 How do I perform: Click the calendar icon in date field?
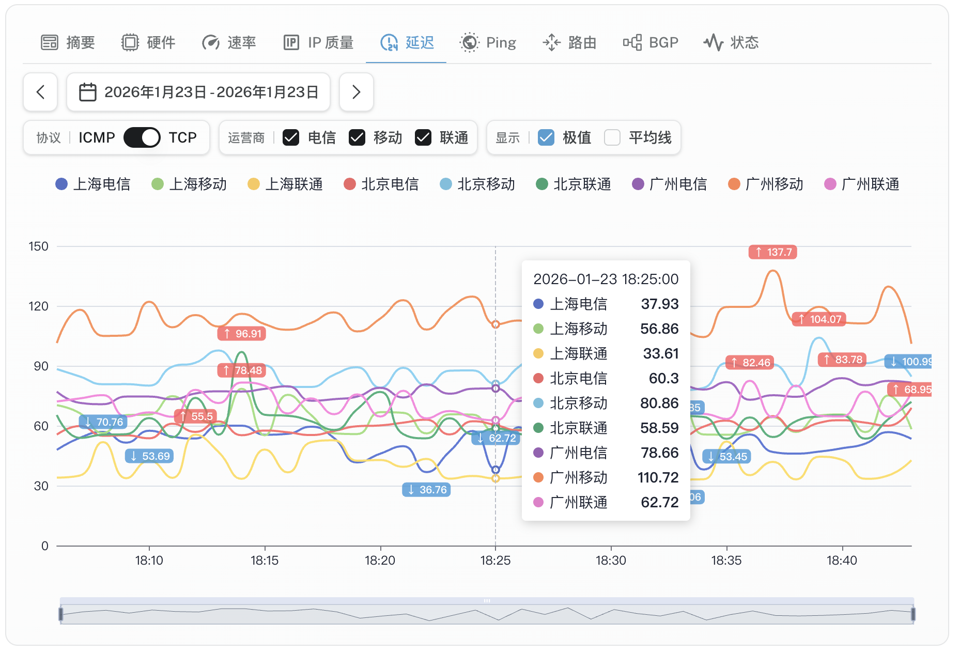pos(87,92)
